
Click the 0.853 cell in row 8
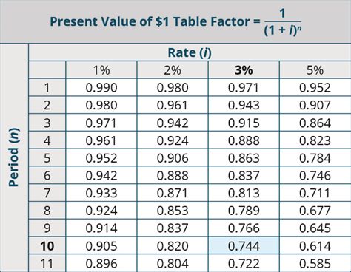173,211
